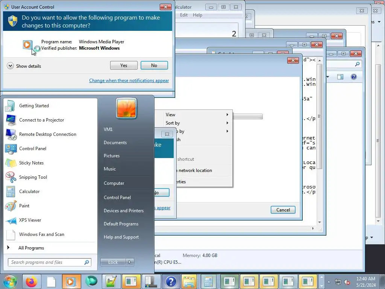Open Default Programs

(121, 224)
